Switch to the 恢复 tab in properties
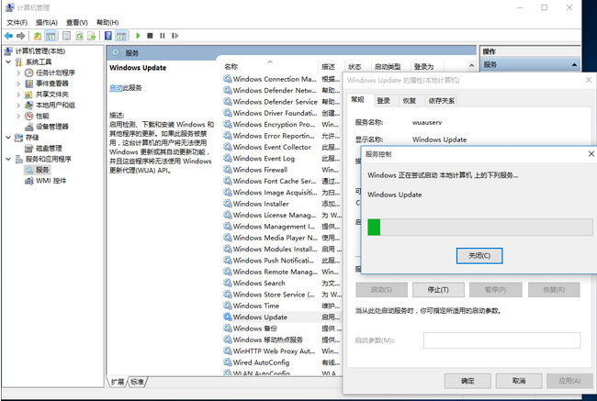Screen dimensions: 597x401 (x=409, y=100)
